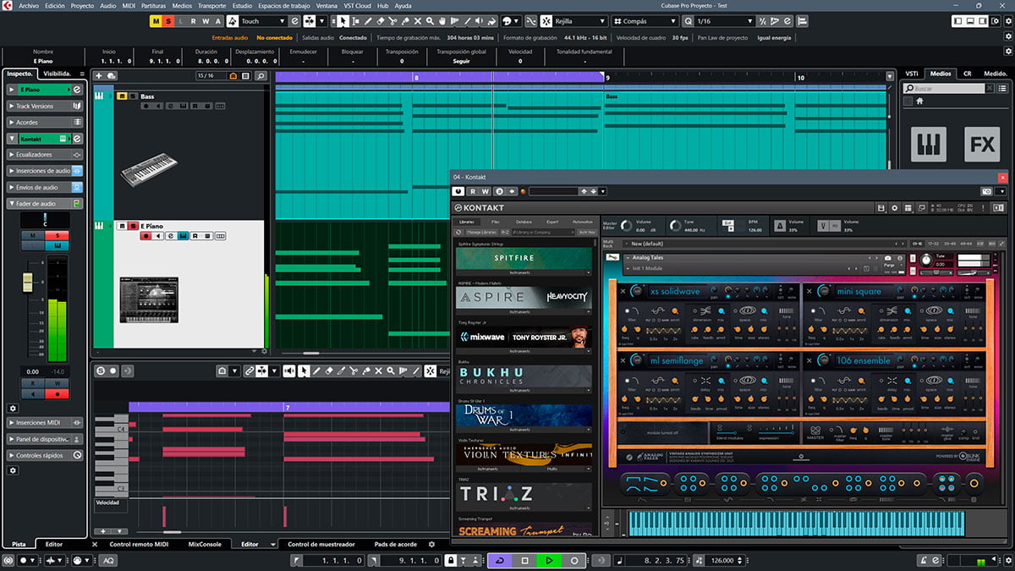Open the Transporte menu
1015x571 pixels.
[211, 5]
